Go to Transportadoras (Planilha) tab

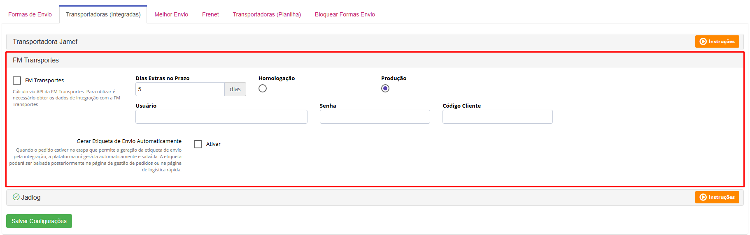(267, 14)
